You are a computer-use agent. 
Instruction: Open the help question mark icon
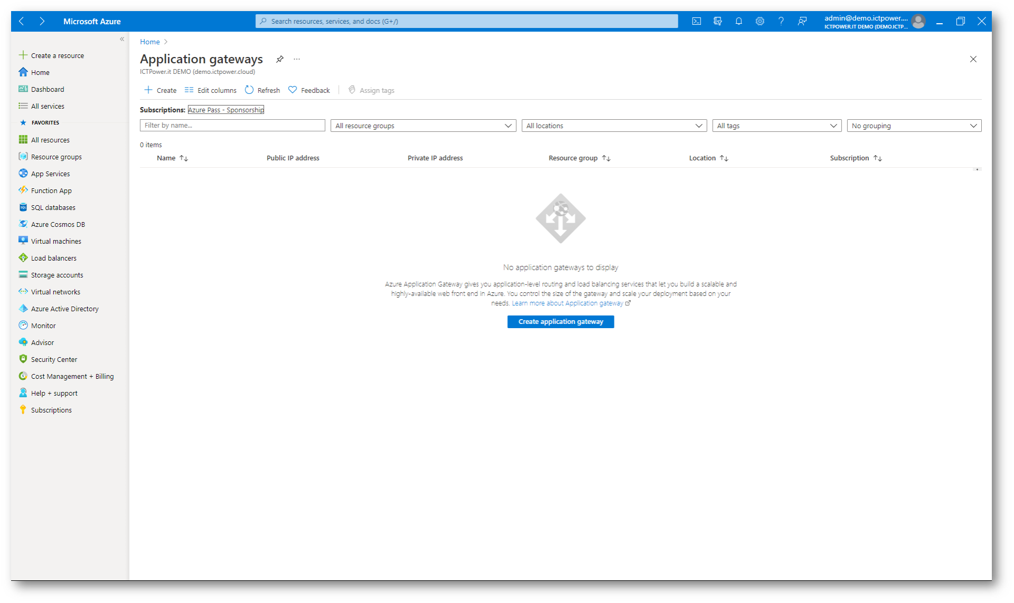[x=781, y=21]
